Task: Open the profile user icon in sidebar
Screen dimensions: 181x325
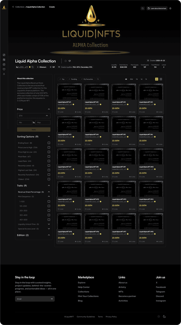Action: 4,74
